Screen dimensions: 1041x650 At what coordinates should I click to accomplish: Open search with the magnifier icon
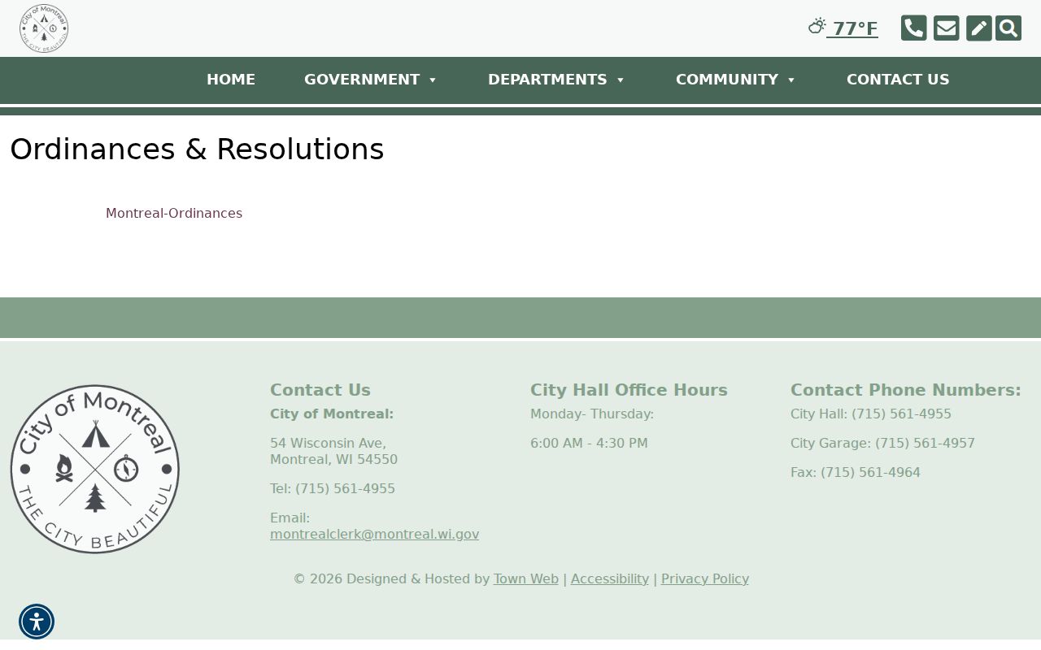click(1008, 28)
